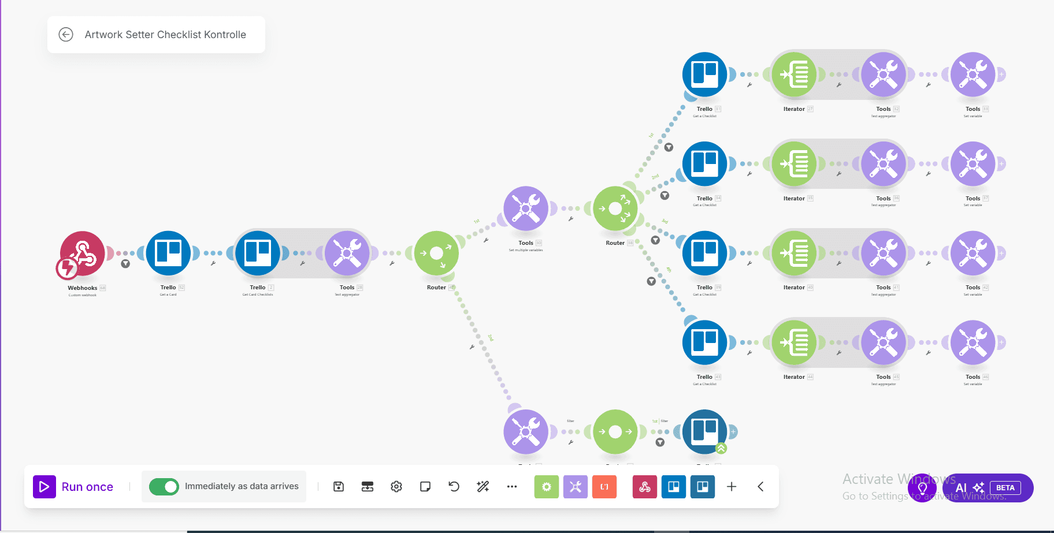
Task: Click Immediately as data arrives schedule label
Action: tap(242, 486)
